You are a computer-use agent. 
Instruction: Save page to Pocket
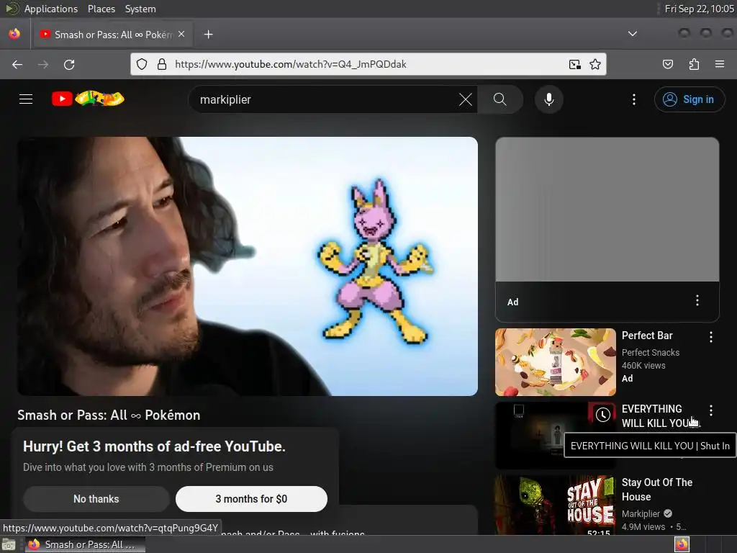click(668, 64)
